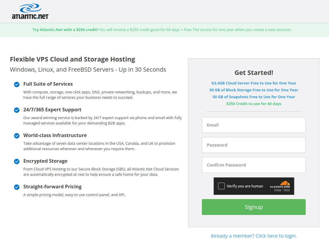This screenshot has width=329, height=240.
Task: Click checkmark icon beside World-class Infrastructure
Action: click(17, 136)
